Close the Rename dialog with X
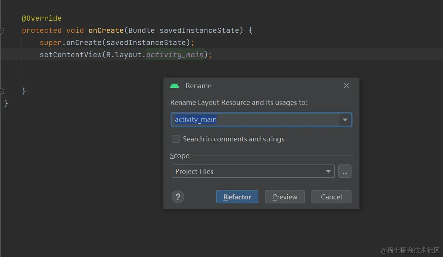This screenshot has height=257, width=443. coord(346,85)
